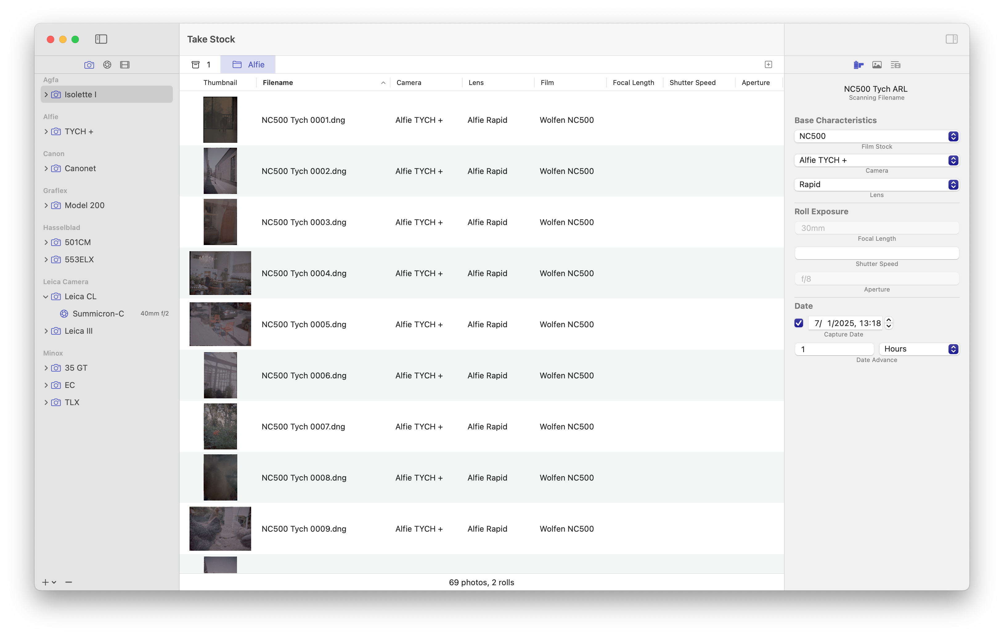Select thumbnail of NC500 Tych 0009.dng
The width and height of the screenshot is (1004, 636).
click(x=220, y=529)
